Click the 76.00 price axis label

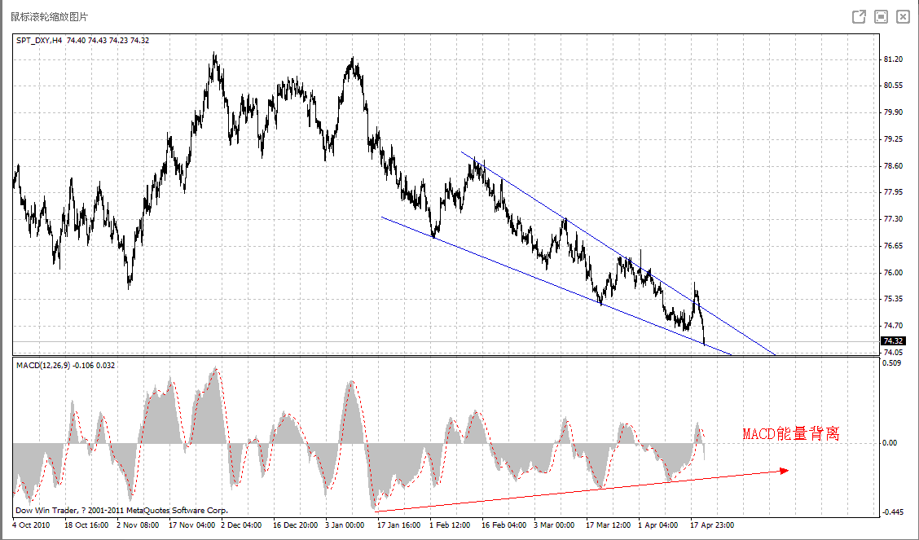[x=893, y=272]
